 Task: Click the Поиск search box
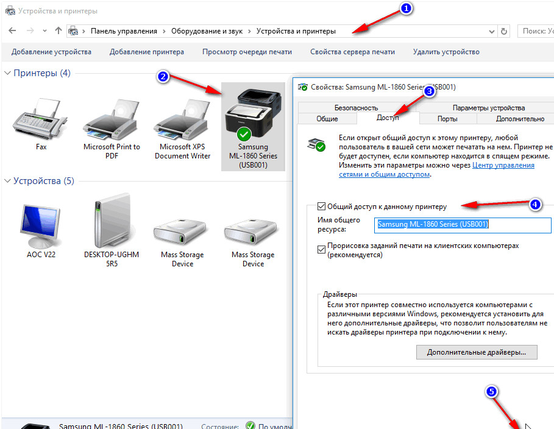point(536,31)
